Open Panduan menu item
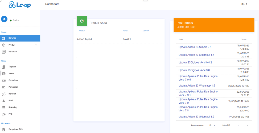The image size is (259, 133). click(x=13, y=52)
